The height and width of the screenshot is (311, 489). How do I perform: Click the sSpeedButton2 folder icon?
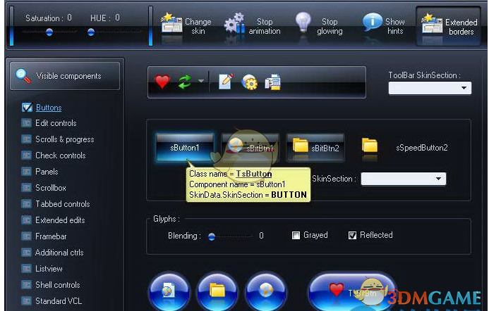(x=370, y=146)
